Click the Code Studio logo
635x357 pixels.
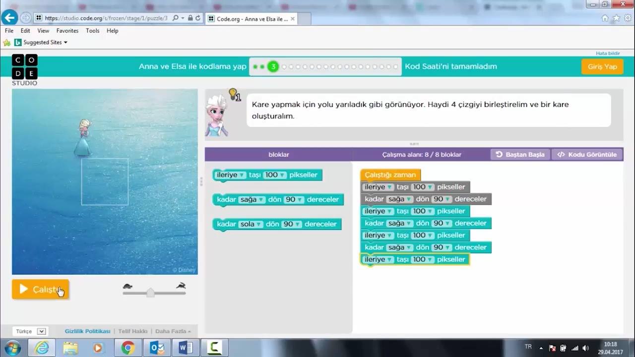click(x=25, y=70)
